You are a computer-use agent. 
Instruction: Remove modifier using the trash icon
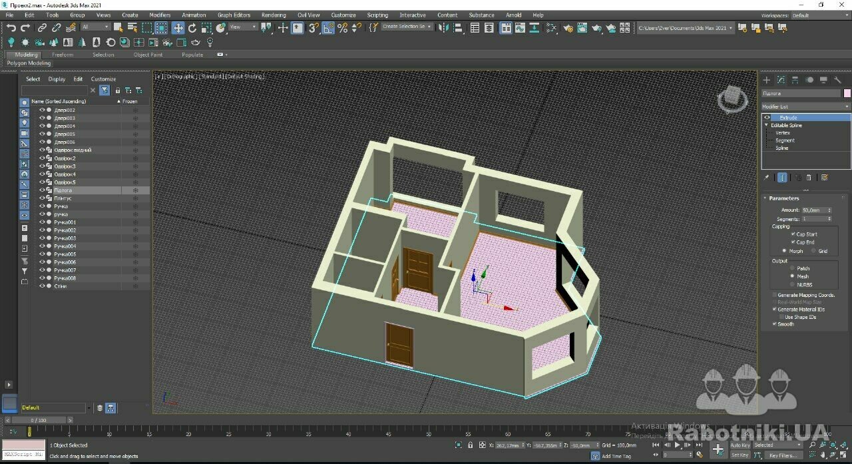809,178
